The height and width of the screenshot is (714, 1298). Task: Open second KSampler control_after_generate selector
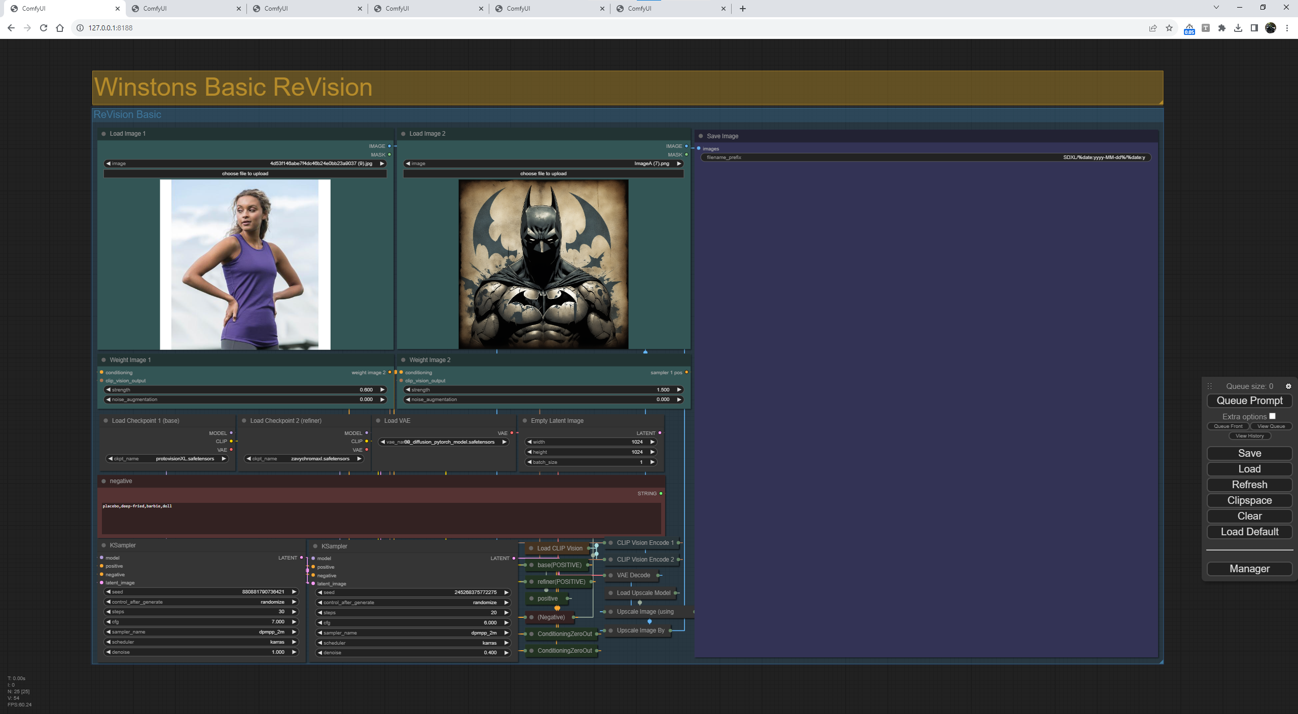click(x=413, y=603)
